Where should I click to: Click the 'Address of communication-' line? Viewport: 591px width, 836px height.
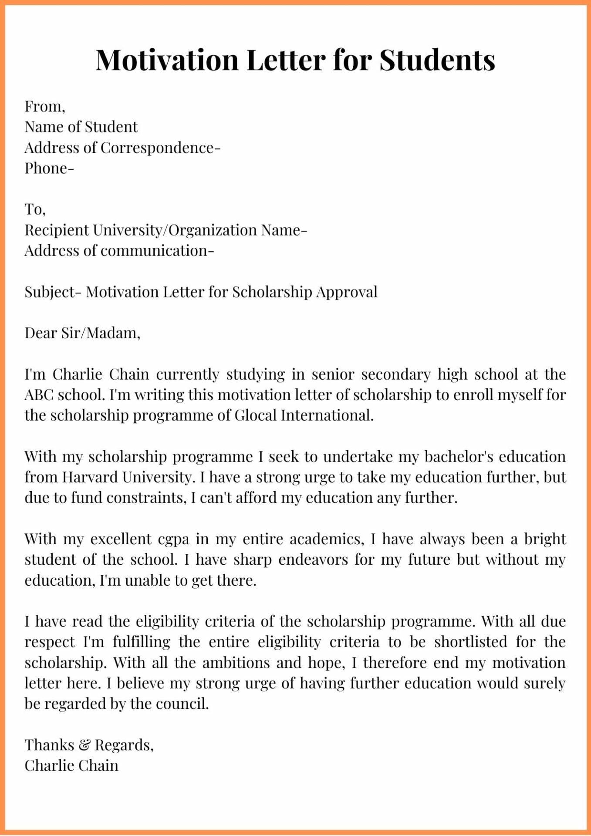(119, 250)
